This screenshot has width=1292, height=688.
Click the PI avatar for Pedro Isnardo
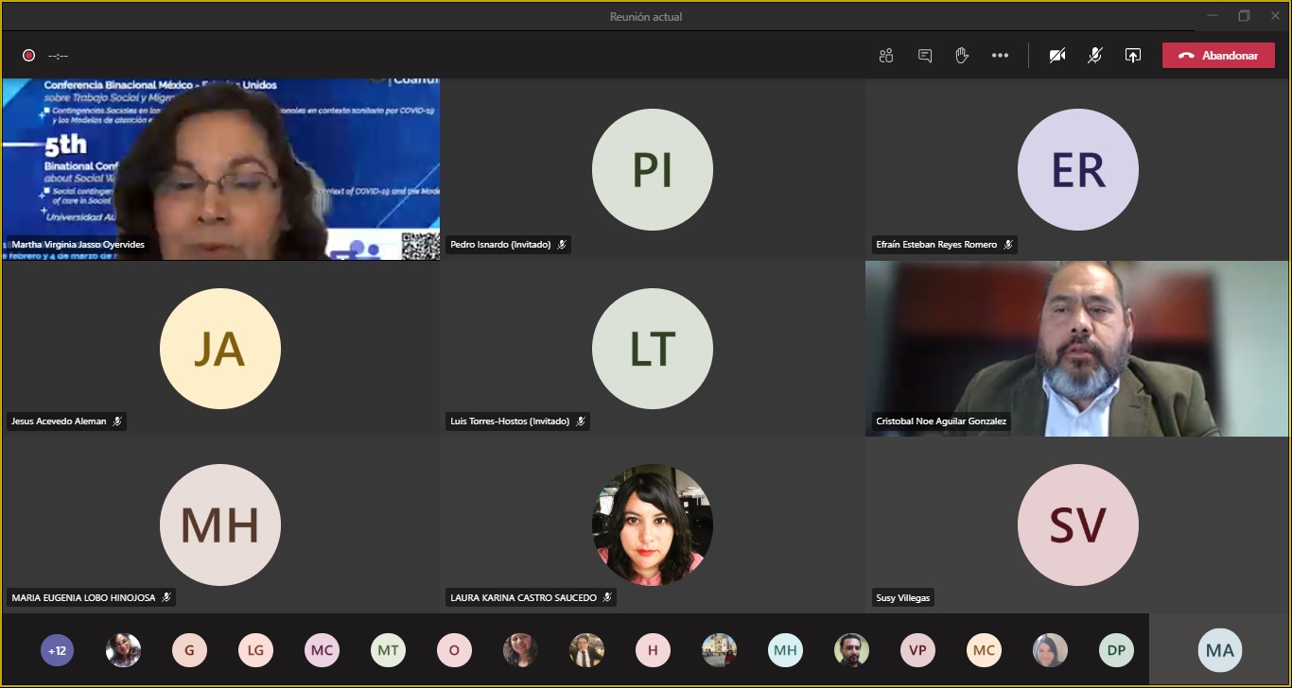tap(652, 170)
